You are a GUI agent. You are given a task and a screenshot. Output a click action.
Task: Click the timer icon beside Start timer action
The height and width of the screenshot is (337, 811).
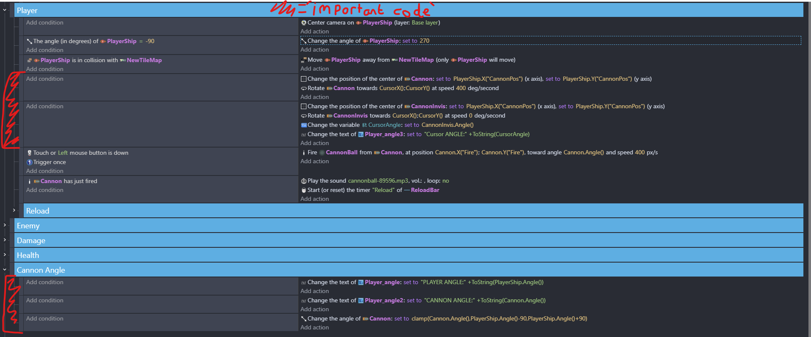303,190
